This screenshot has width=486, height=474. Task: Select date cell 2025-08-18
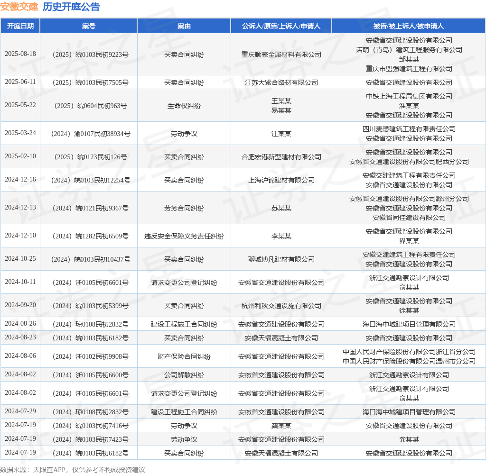pos(20,54)
